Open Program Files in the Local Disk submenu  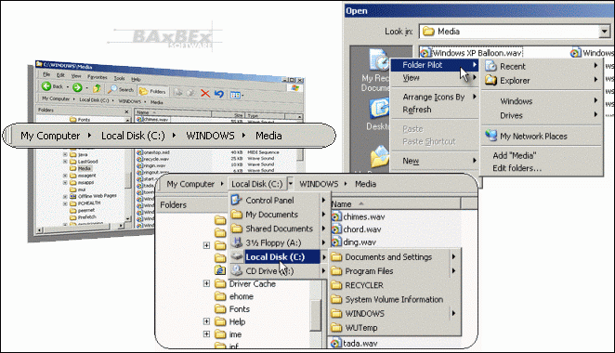[394, 271]
